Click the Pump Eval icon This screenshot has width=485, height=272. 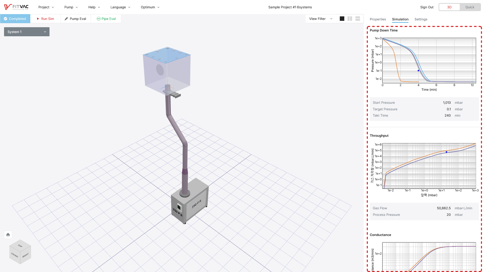pyautogui.click(x=66, y=19)
